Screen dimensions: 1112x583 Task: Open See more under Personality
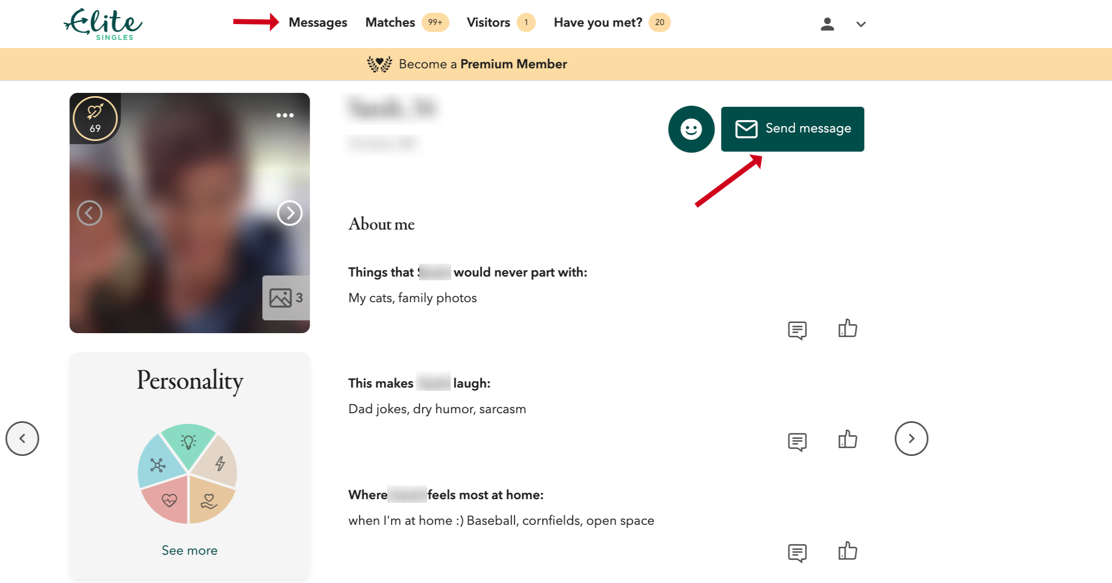pyautogui.click(x=189, y=550)
